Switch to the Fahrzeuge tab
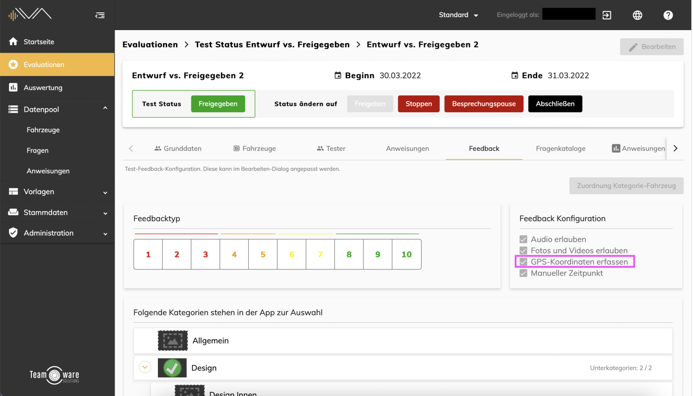This screenshot has height=396, width=693. pos(255,148)
